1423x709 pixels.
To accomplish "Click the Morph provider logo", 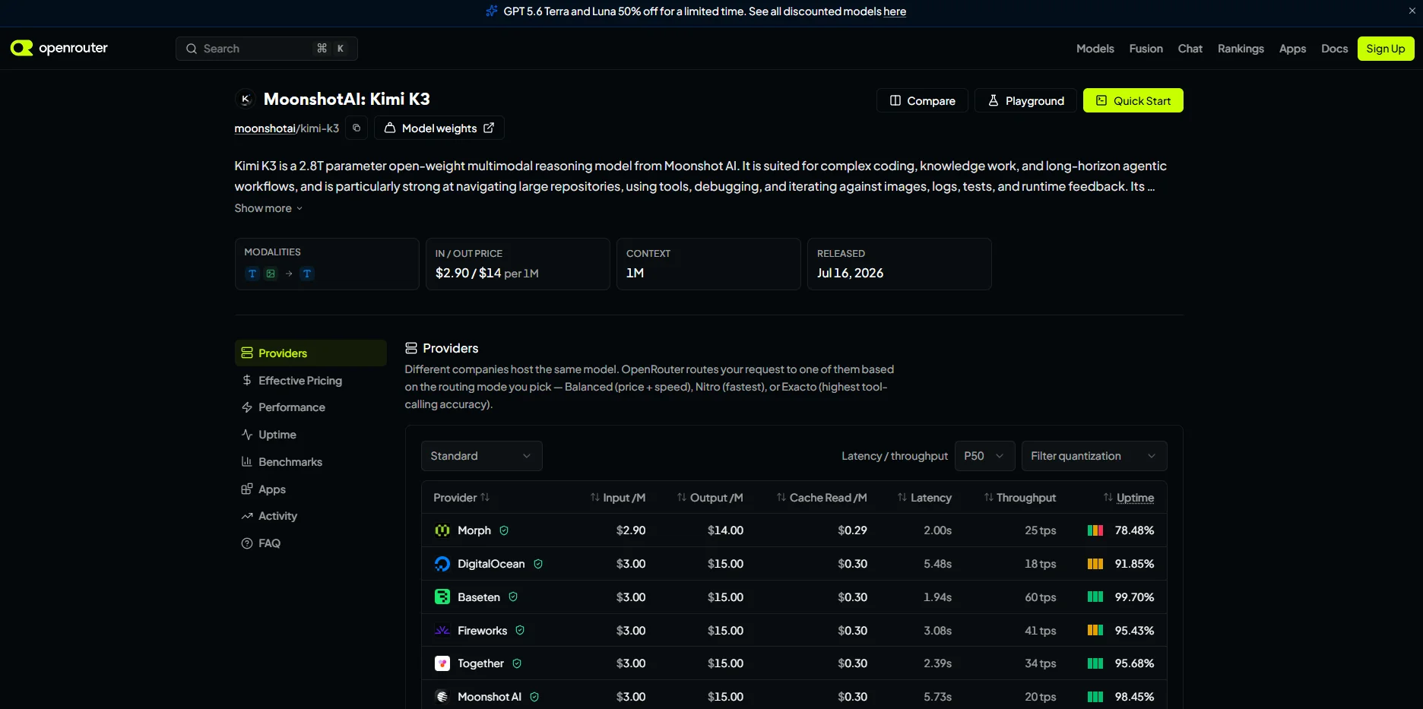I will click(442, 530).
